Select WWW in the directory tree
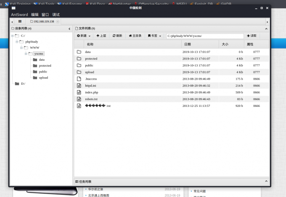The height and width of the screenshot is (197, 286). (x=34, y=48)
